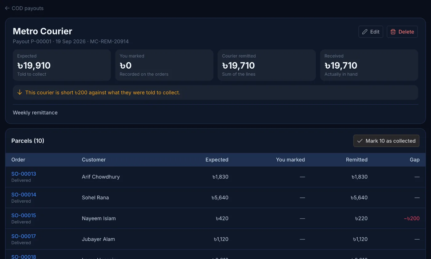Click the ৳420 expected amount
431x259 pixels.
(x=222, y=218)
